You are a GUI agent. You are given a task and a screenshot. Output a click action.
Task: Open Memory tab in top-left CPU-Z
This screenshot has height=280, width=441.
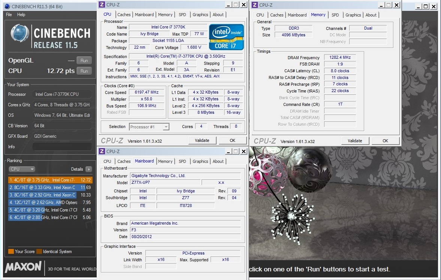pos(165,15)
